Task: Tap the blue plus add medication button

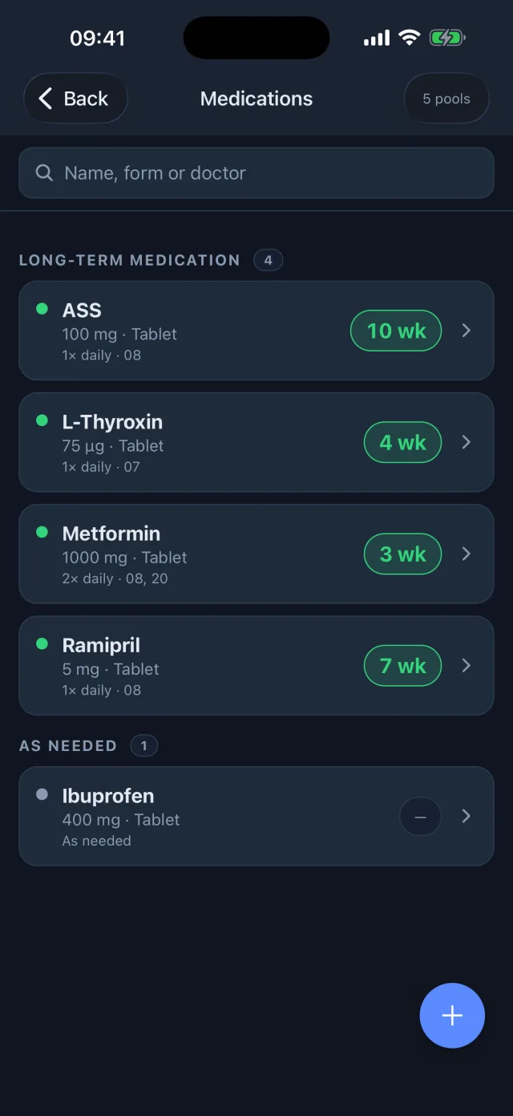Action: 452,1016
